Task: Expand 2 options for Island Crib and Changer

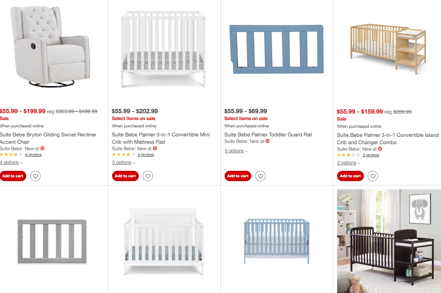Action: [x=349, y=163]
